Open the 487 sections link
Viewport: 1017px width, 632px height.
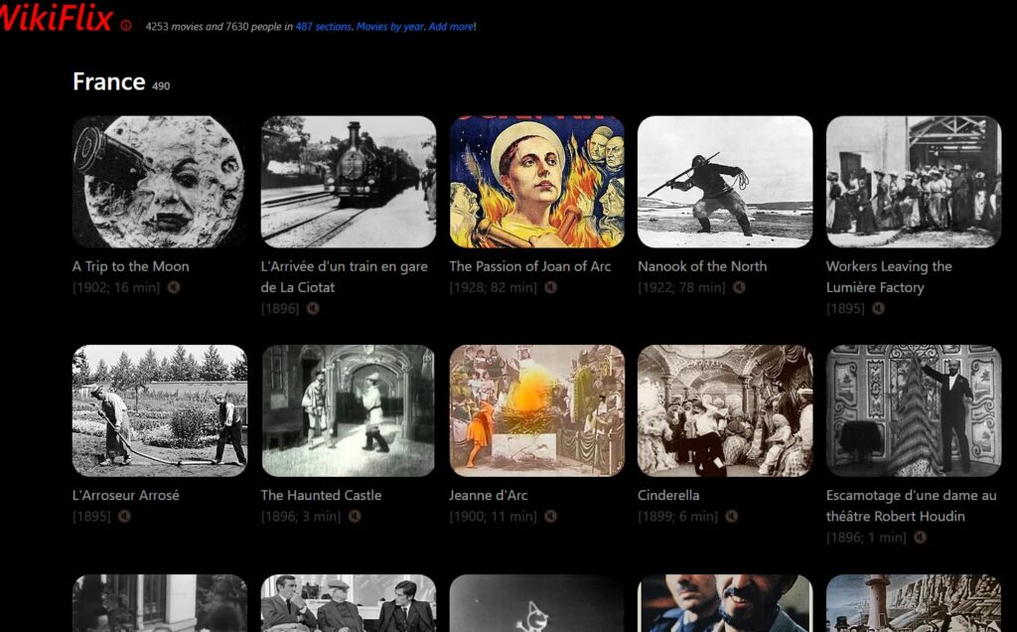pos(323,27)
